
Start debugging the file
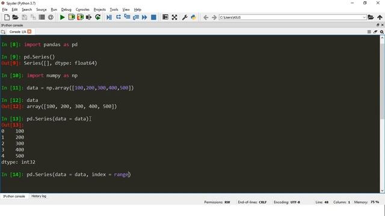point(109,17)
